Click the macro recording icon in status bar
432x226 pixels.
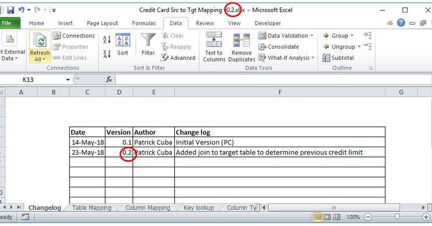[25, 217]
